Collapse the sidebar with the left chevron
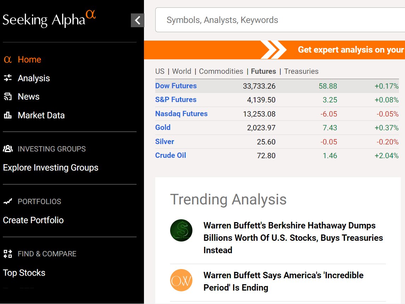Image resolution: width=405 pixels, height=304 pixels. [x=137, y=20]
